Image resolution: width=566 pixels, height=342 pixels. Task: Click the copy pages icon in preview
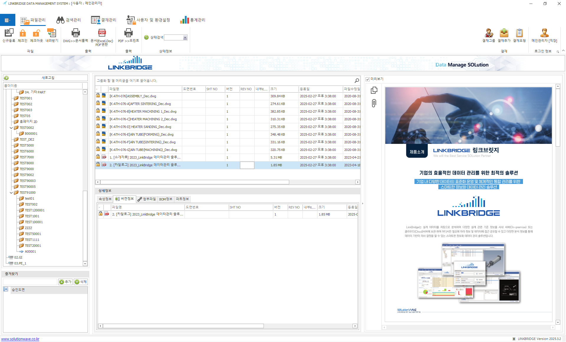pos(374,90)
